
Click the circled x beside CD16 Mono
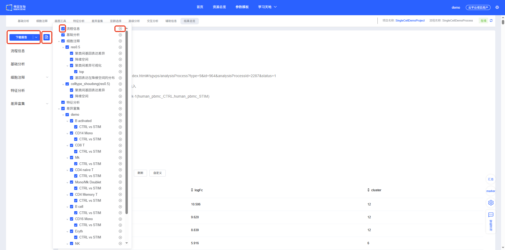click(120, 219)
